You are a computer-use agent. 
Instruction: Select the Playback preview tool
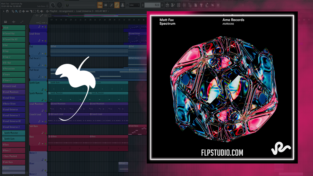[x=41, y=11]
